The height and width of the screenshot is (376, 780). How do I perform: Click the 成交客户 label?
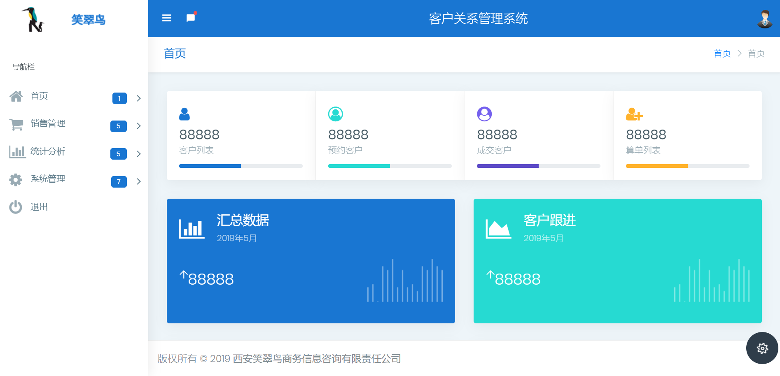(x=494, y=151)
